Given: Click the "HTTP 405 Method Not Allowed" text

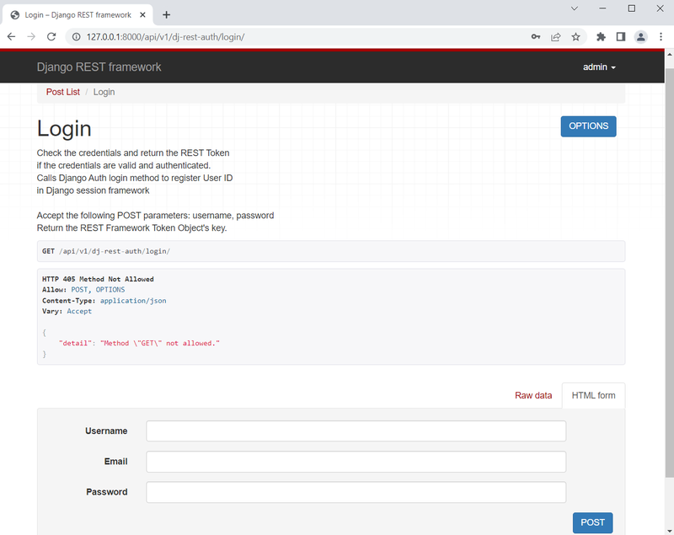Looking at the screenshot, I should pyautogui.click(x=98, y=280).
